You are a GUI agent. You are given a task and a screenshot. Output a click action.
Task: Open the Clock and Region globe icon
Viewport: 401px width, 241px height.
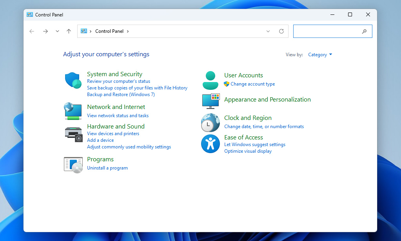tap(210, 123)
